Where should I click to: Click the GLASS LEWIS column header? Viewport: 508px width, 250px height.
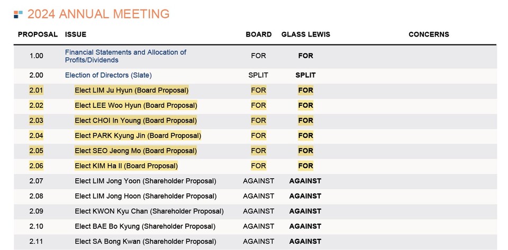305,34
